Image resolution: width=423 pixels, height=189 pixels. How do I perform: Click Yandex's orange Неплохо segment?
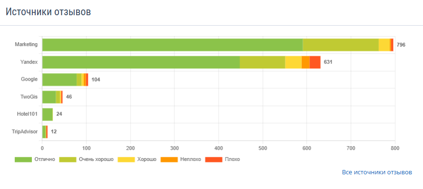[306, 62]
